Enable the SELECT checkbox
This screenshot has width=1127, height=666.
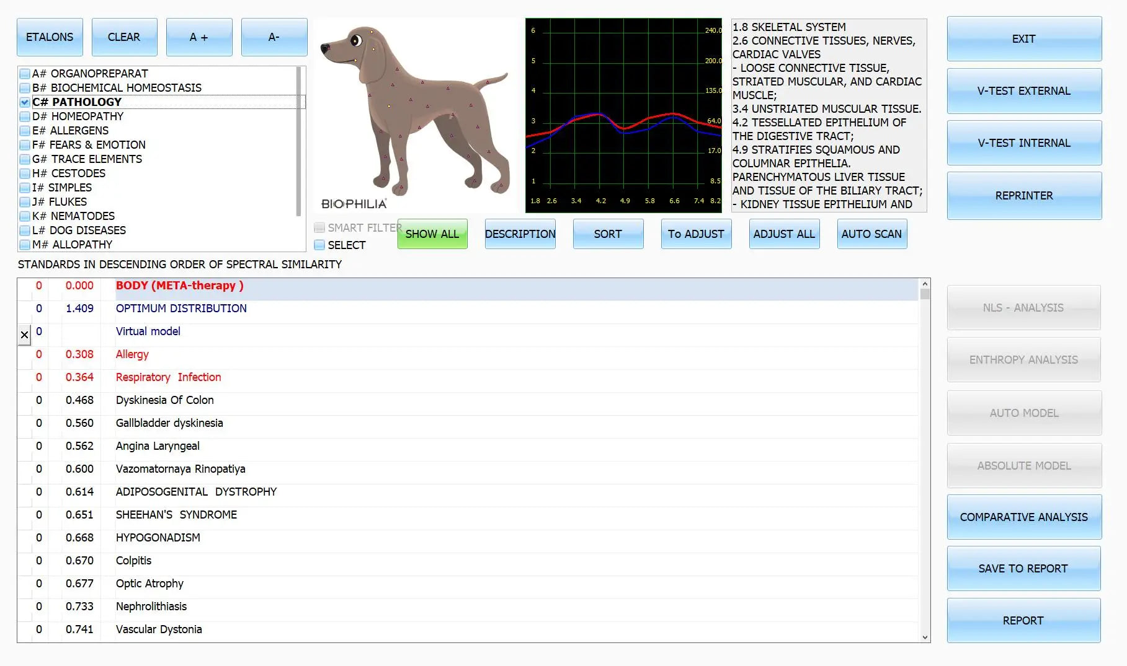click(x=319, y=245)
